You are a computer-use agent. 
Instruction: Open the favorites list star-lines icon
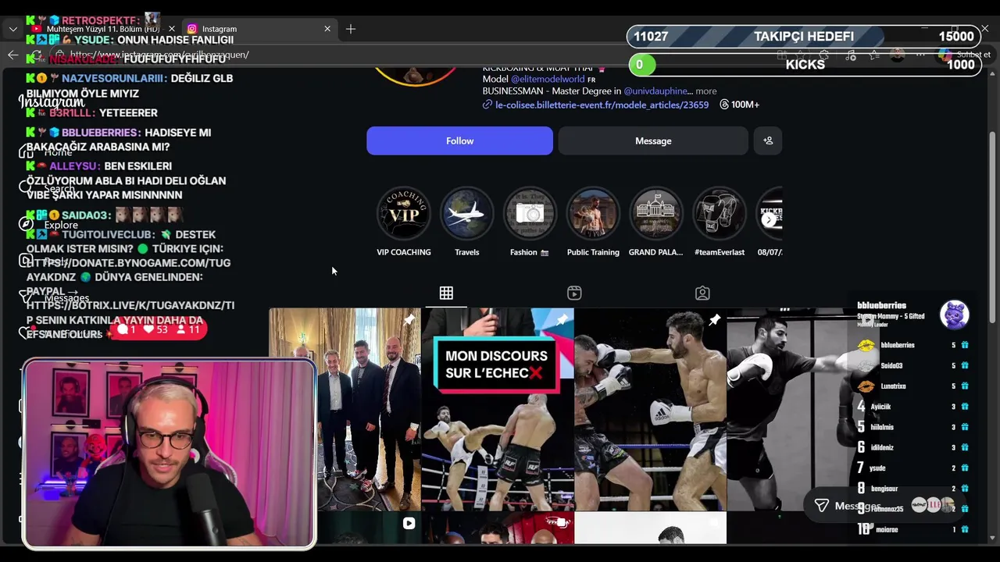click(x=874, y=55)
